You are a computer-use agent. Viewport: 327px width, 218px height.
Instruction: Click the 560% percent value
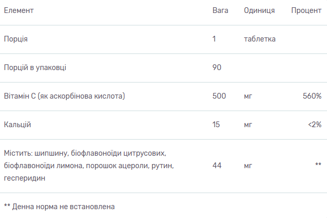click(312, 96)
